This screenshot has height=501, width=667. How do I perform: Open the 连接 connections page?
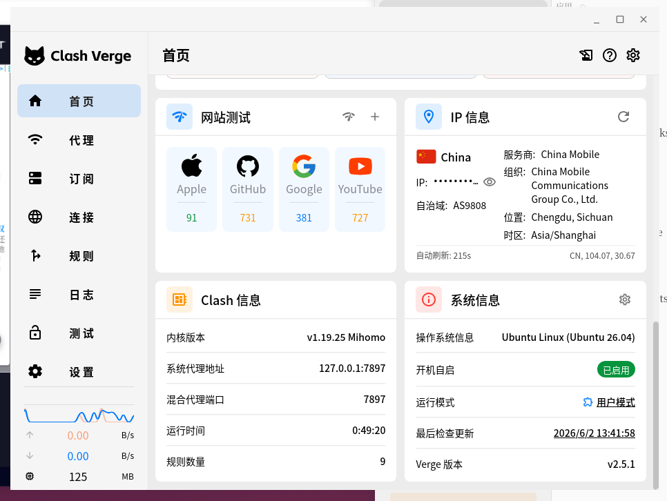[79, 217]
